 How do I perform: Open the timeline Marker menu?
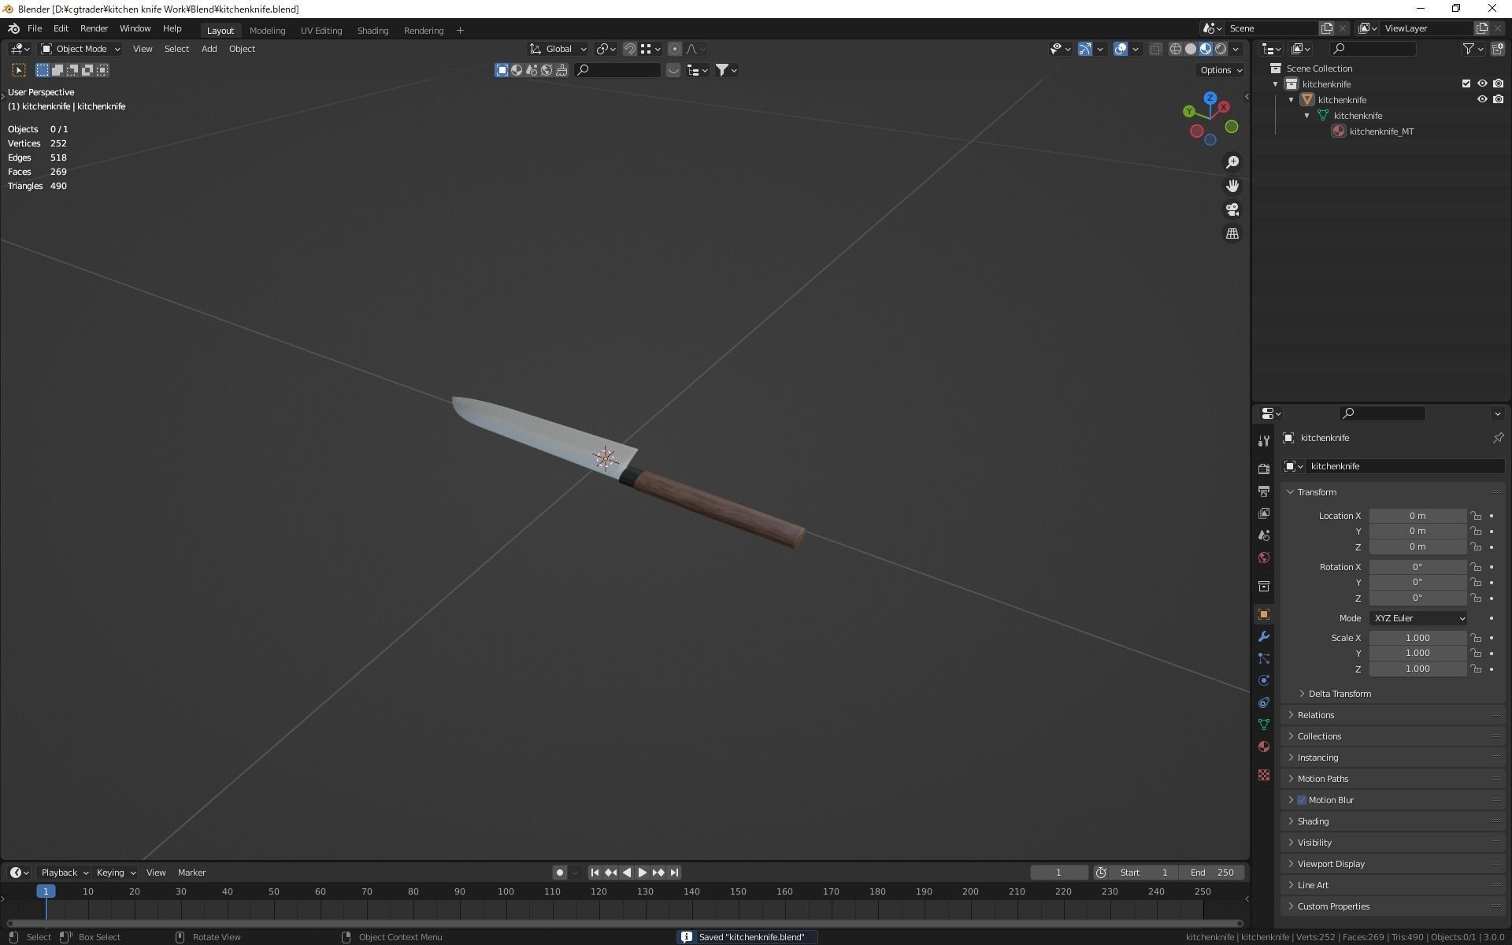click(x=191, y=873)
